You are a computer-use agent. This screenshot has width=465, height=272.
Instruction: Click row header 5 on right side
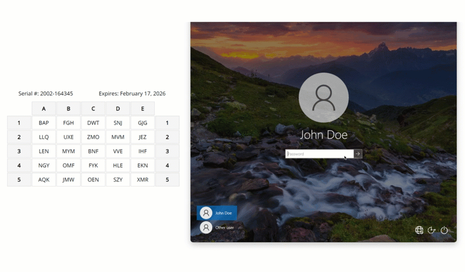[x=167, y=180]
